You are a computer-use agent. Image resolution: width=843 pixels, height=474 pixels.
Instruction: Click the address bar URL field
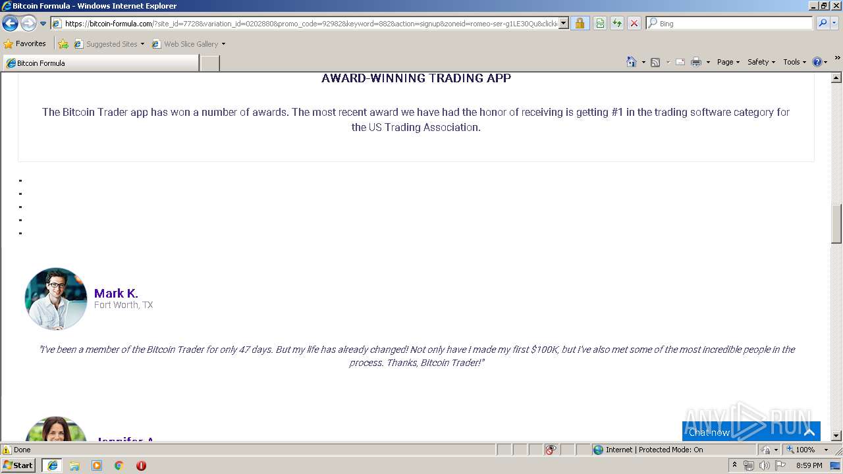coord(311,24)
